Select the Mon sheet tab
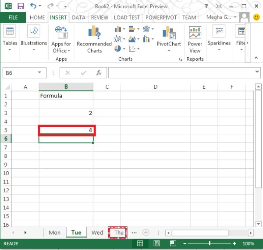Image resolution: width=263 pixels, height=250 pixels. [54, 233]
